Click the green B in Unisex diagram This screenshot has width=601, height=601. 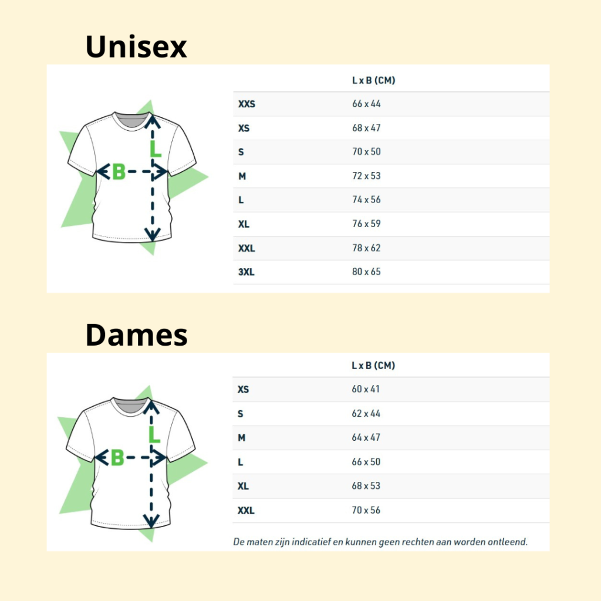click(119, 172)
